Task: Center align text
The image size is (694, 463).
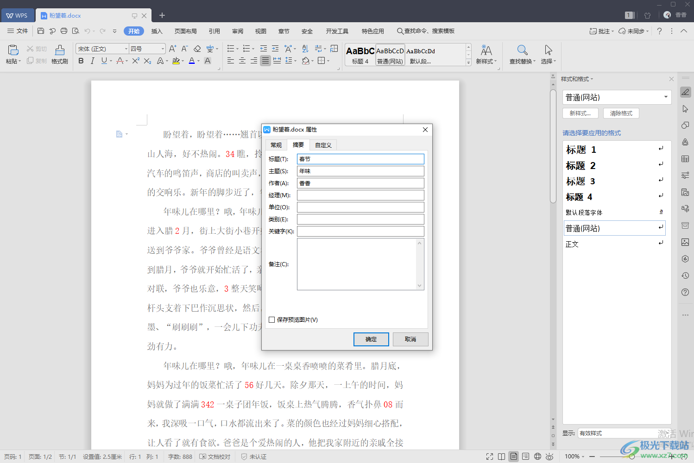Action: coord(242,61)
